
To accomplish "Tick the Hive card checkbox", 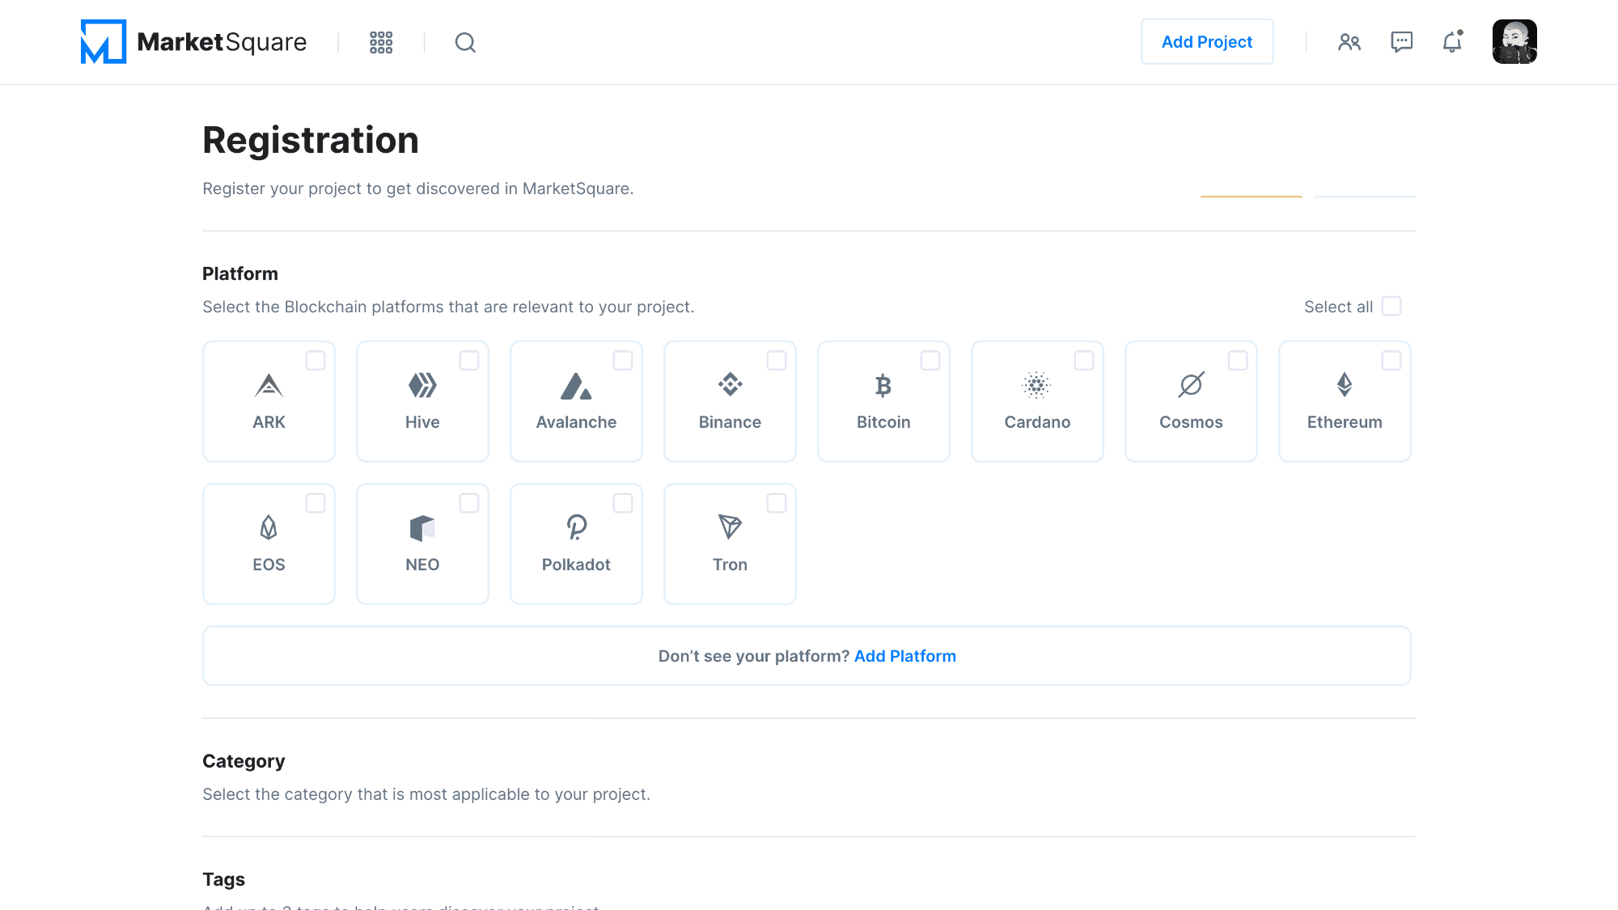I will (469, 361).
